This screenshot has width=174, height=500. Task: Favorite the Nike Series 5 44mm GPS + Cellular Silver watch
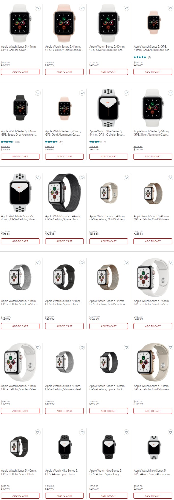point(126,93)
